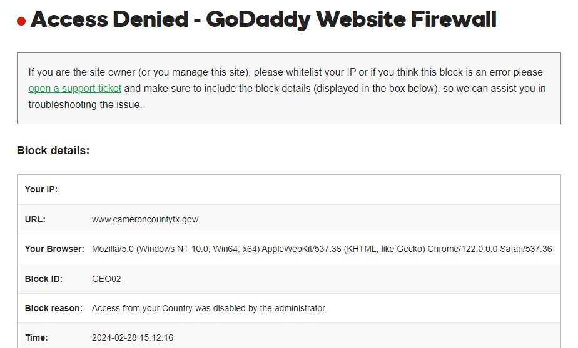Click the country access disabled reason text
The height and width of the screenshot is (348, 578).
[209, 308]
